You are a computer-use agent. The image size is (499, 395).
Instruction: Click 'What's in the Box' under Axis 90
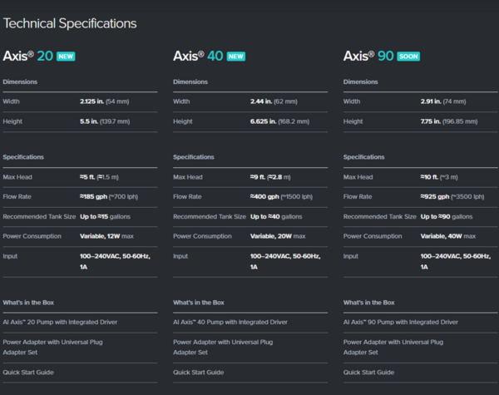coord(368,303)
